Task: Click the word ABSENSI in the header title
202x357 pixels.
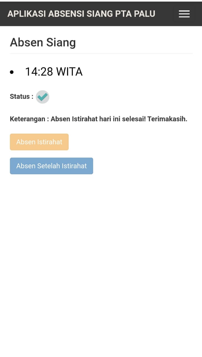Action: [x=66, y=14]
